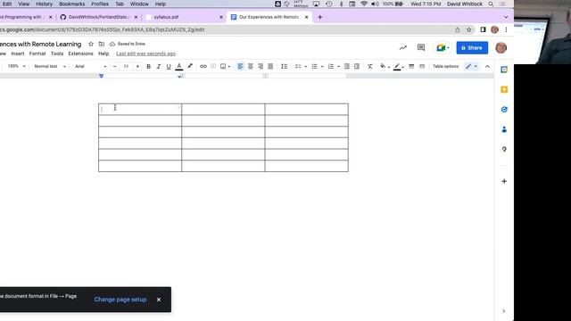Open Tasks in the side panel
The image size is (571, 321).
pyautogui.click(x=504, y=110)
